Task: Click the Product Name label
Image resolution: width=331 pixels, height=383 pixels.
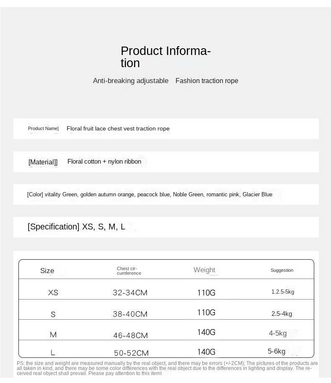Action: pos(43,128)
